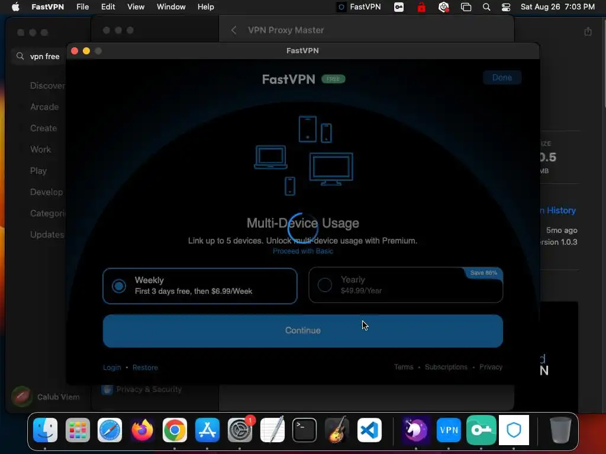Open the Help menu

tap(205, 7)
